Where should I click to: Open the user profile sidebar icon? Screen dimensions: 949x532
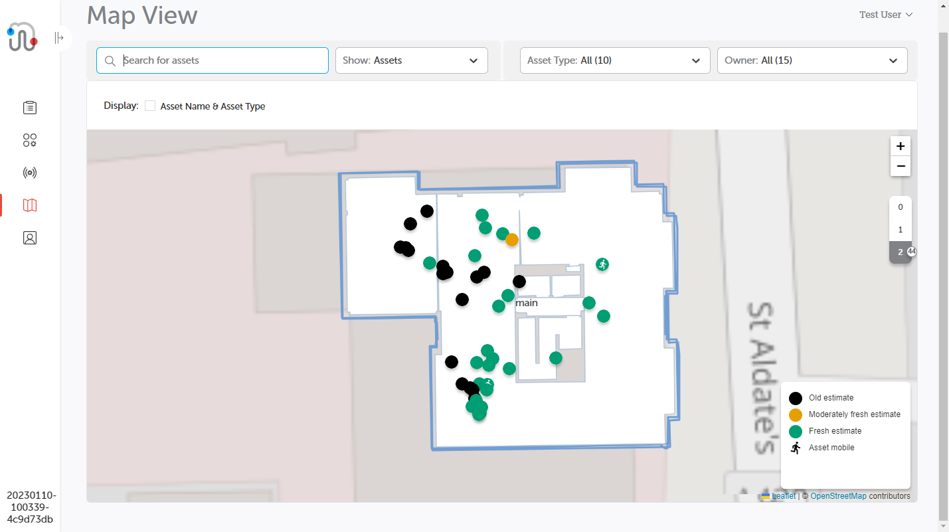30,238
